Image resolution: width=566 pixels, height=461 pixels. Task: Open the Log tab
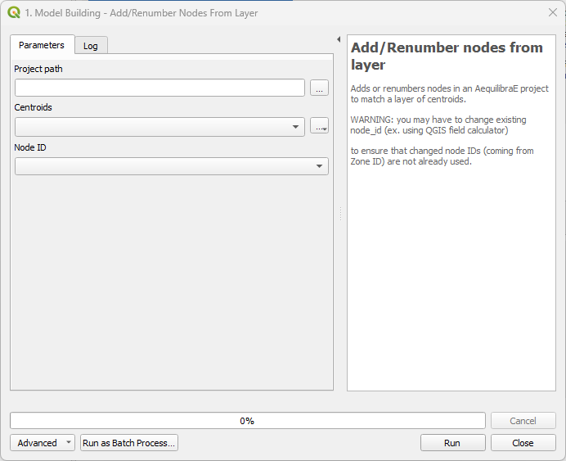tap(91, 46)
